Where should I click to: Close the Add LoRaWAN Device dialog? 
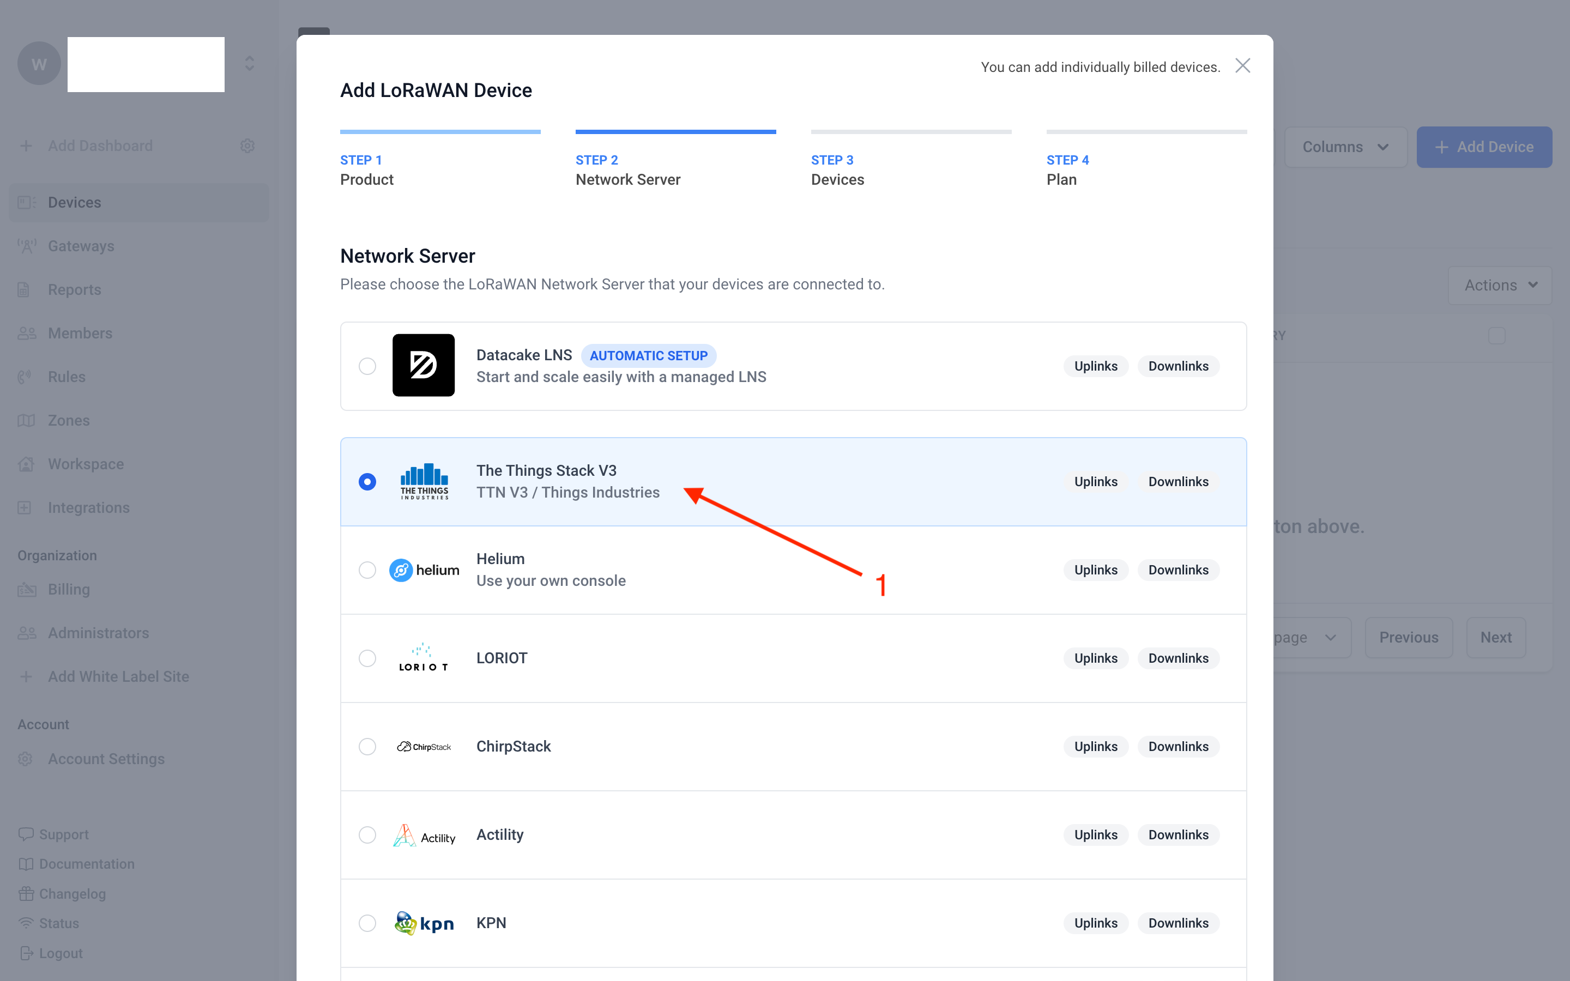pyautogui.click(x=1242, y=65)
